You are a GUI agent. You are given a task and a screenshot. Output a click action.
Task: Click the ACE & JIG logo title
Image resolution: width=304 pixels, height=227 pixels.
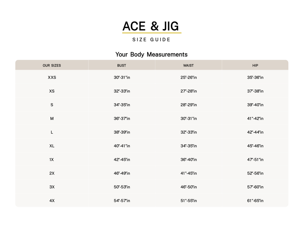151,26
